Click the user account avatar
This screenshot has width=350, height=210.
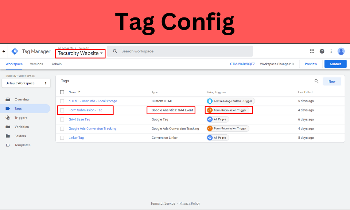(341, 51)
